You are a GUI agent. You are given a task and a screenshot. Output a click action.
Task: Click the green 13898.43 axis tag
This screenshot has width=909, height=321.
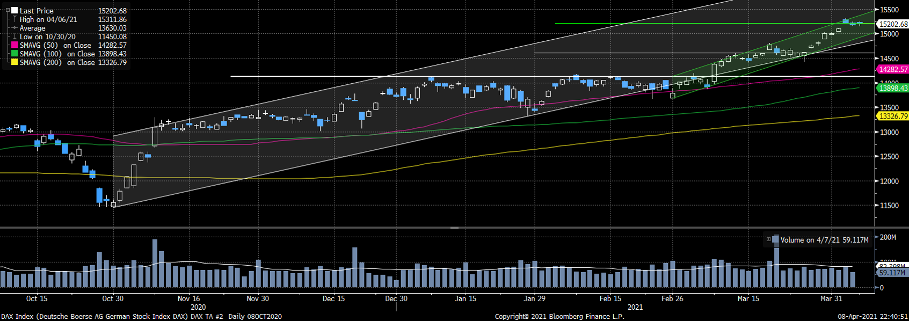(x=892, y=88)
